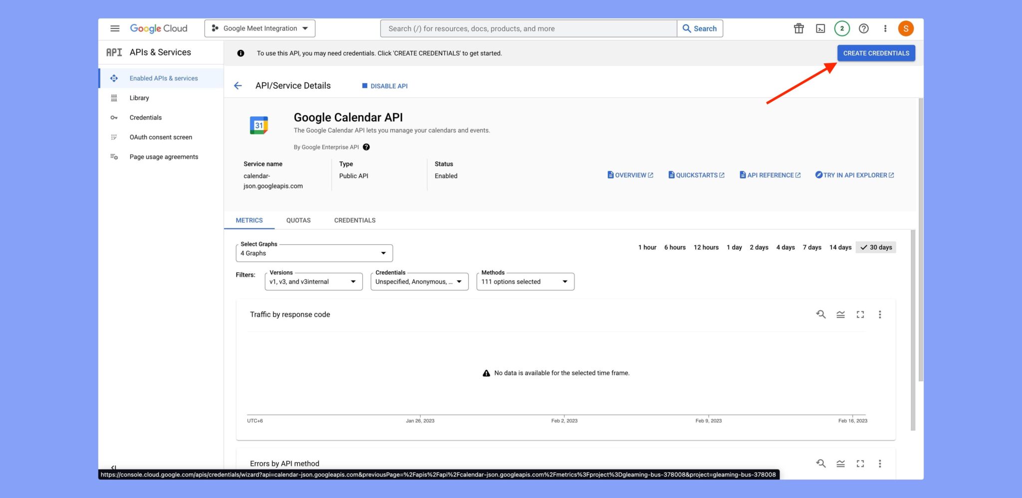The height and width of the screenshot is (498, 1022).
Task: Disable the API using DISABLE API
Action: point(384,86)
